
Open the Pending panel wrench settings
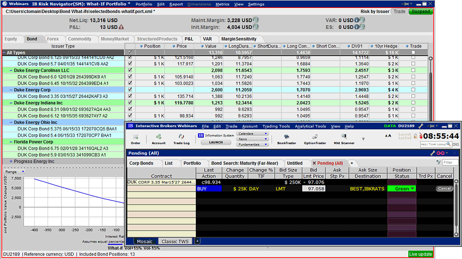point(432,153)
